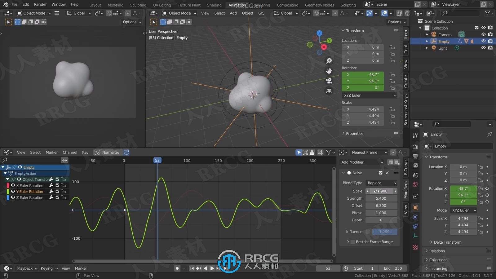Switch perspective/orthographic with the grid icon
496x279 pixels.
tap(329, 91)
